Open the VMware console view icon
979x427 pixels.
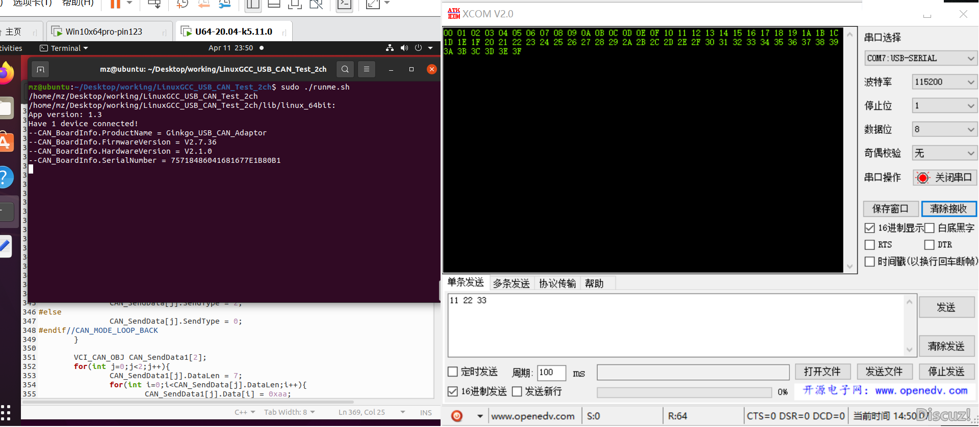(x=345, y=4)
